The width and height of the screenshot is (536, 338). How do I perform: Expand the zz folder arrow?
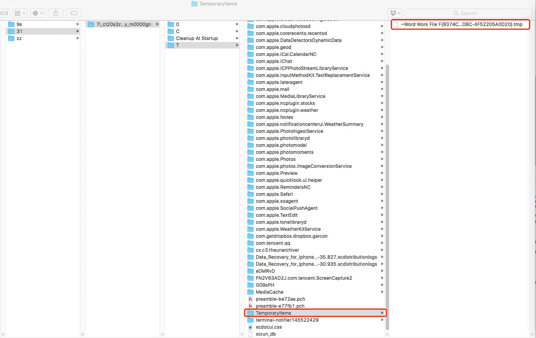coord(78,38)
